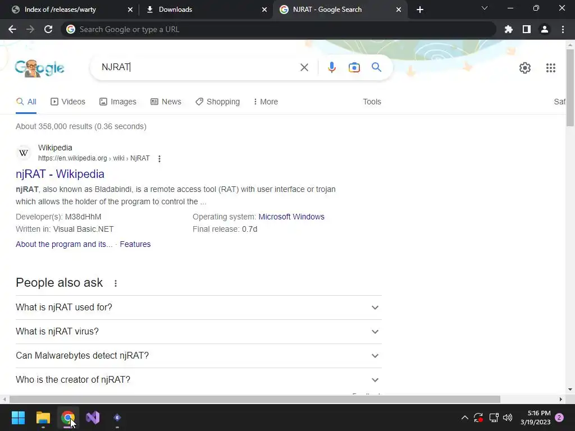The width and height of the screenshot is (575, 431).
Task: Open the More search filters dropdown
Action: [x=266, y=102]
